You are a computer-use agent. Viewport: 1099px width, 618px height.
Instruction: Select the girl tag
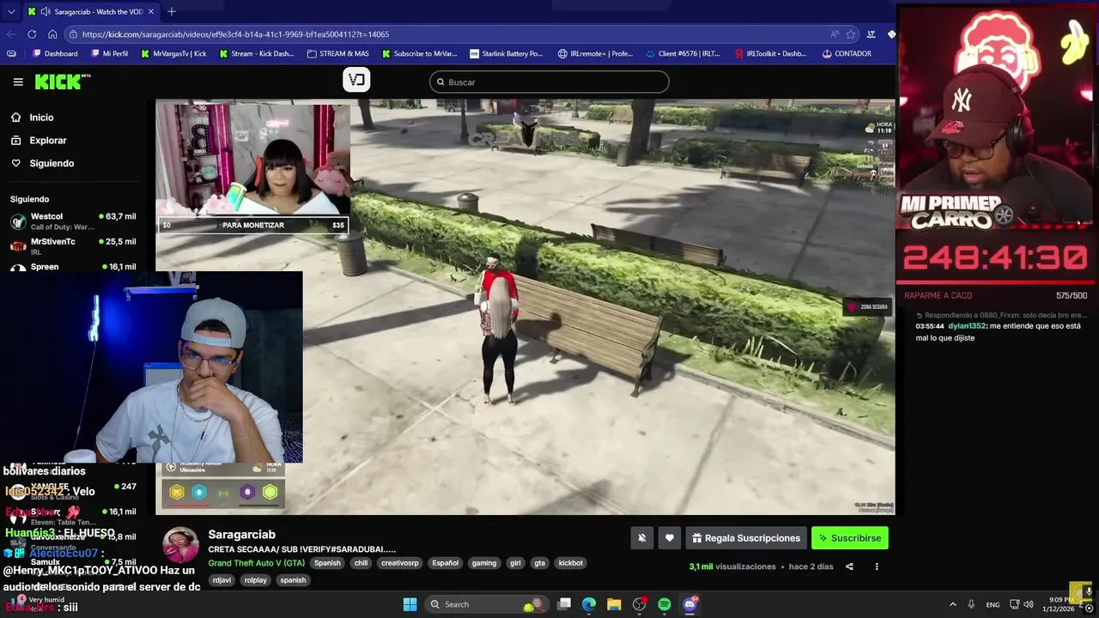(515, 563)
